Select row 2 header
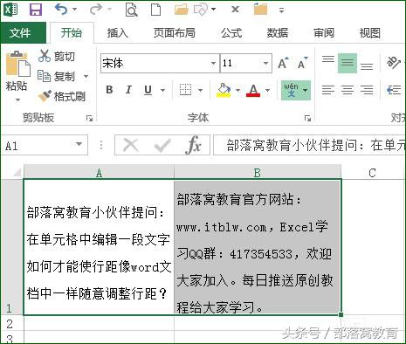 click(x=11, y=323)
